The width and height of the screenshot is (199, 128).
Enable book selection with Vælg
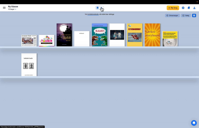(186, 15)
